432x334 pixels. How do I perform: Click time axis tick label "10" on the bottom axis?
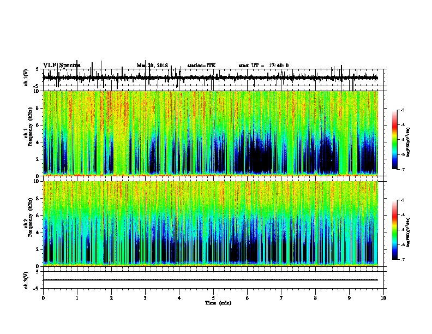[383, 298]
